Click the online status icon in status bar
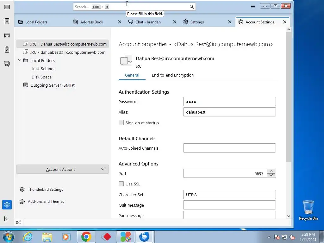The height and width of the screenshot is (243, 324). [x=19, y=222]
